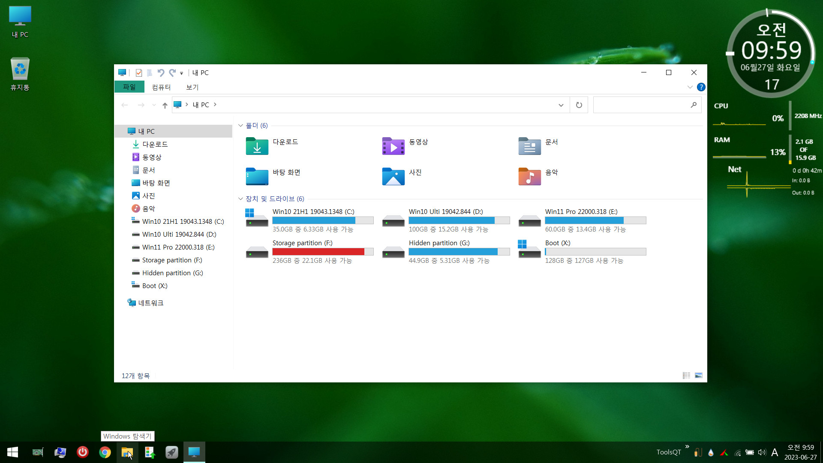The width and height of the screenshot is (823, 463).
Task: Select 내 PC in navigation pane
Action: click(x=173, y=131)
